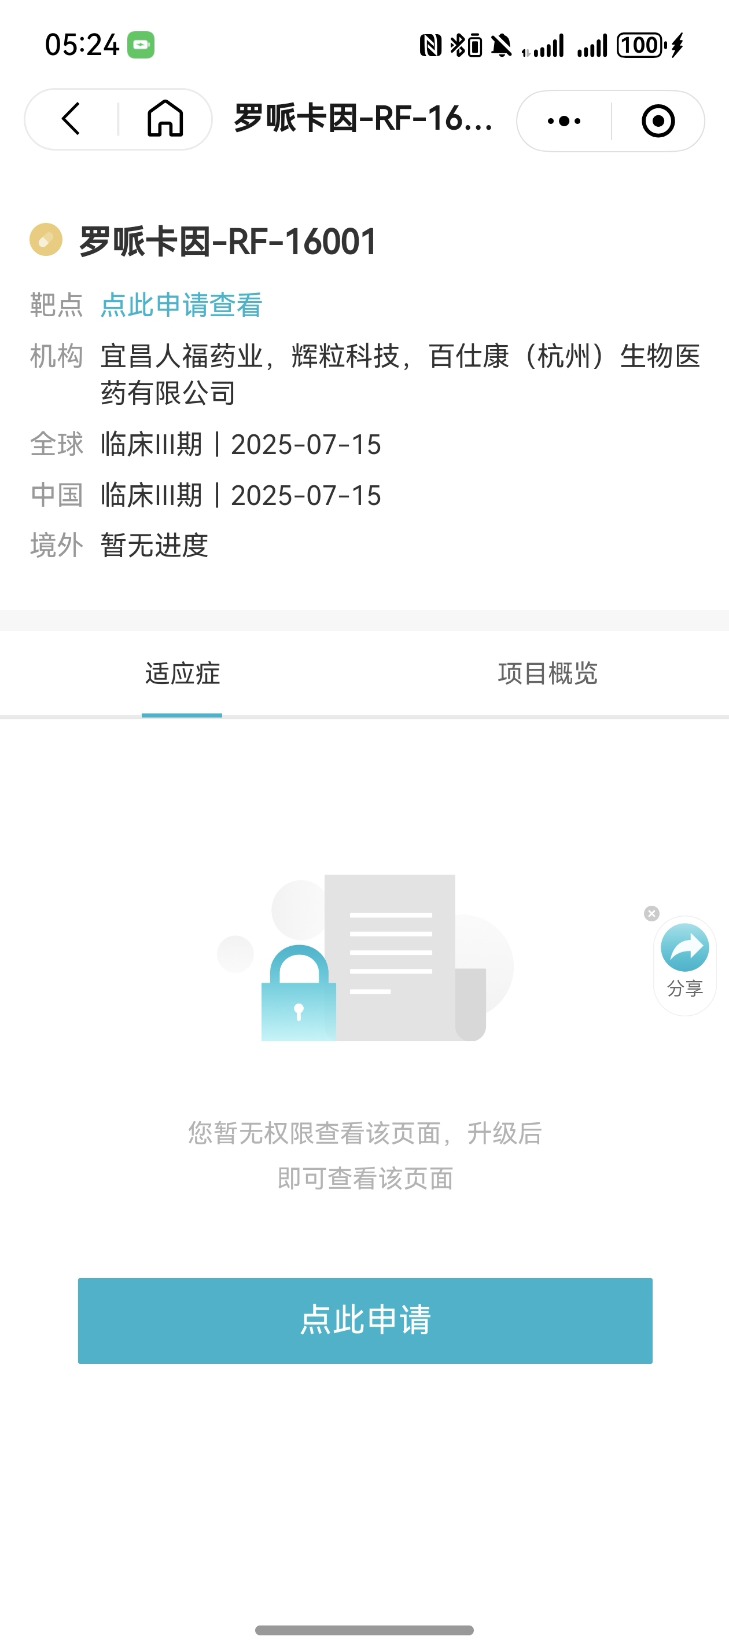Click the lock document illustration

(365, 958)
